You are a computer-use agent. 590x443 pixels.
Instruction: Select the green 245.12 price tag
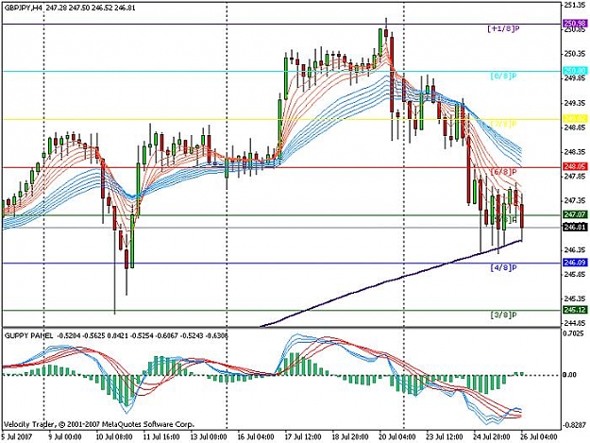575,310
